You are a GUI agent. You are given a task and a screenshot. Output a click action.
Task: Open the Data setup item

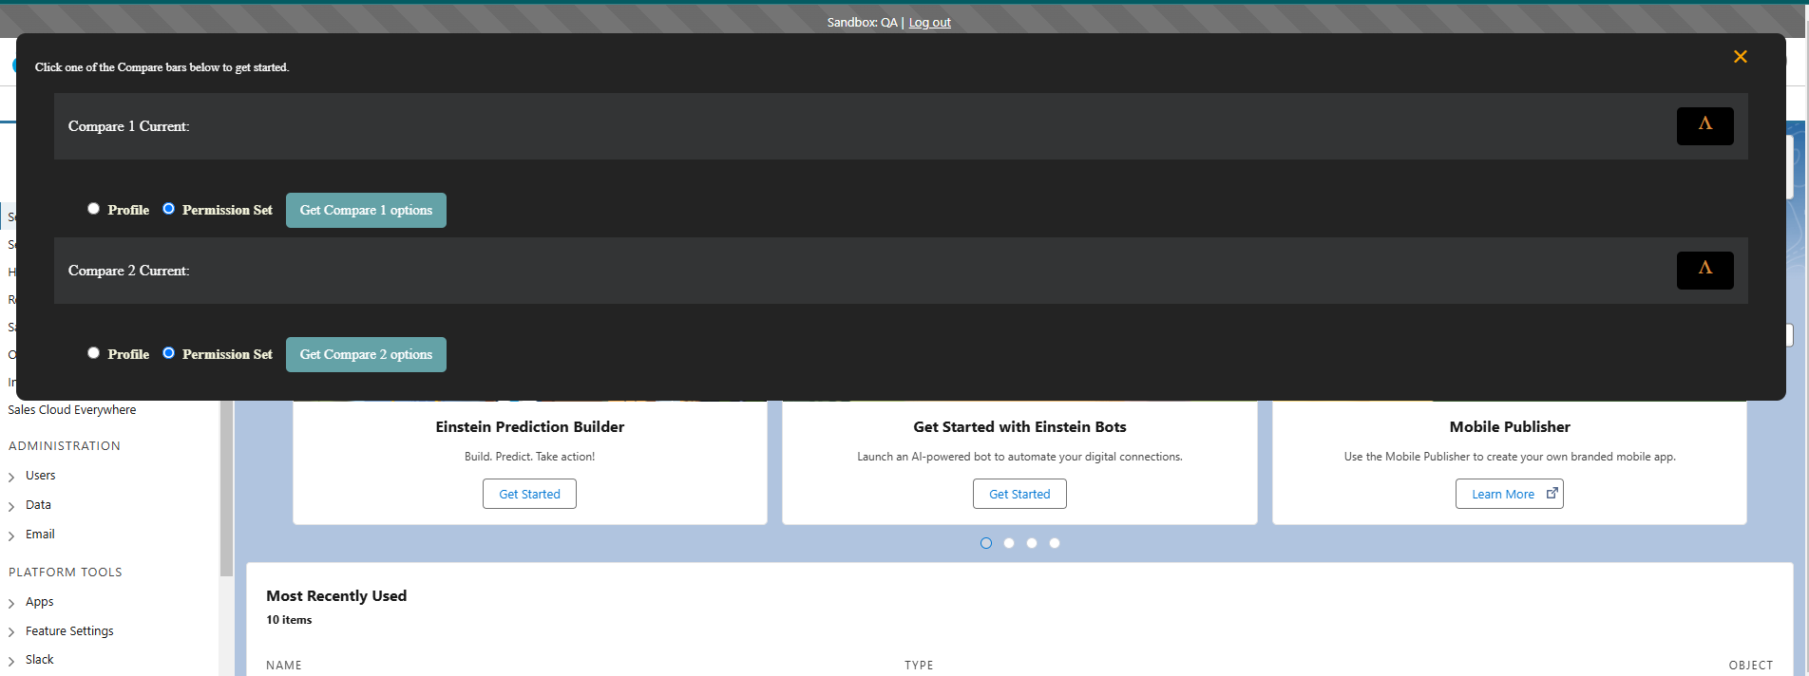click(x=38, y=505)
